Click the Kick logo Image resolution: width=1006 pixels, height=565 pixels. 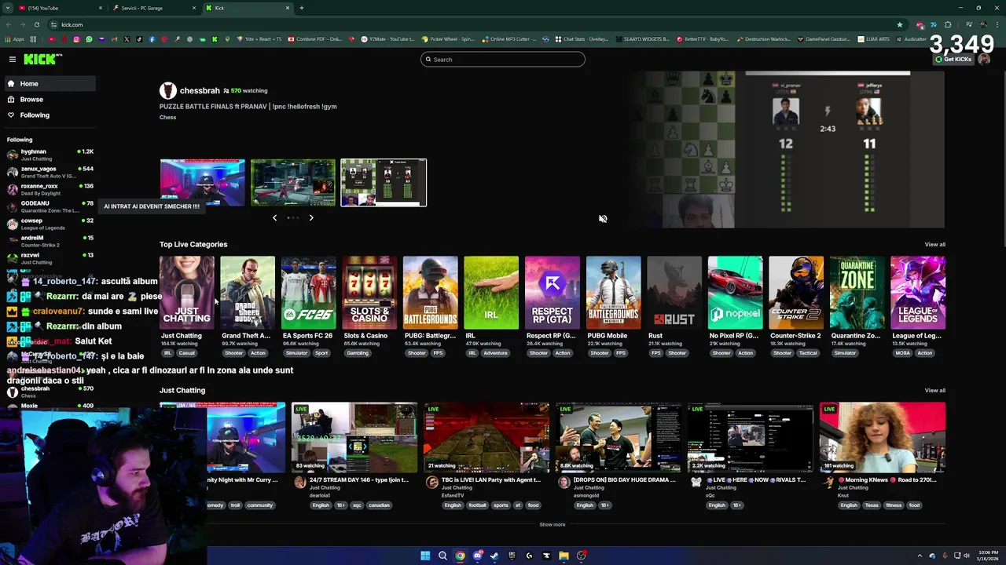click(42, 60)
